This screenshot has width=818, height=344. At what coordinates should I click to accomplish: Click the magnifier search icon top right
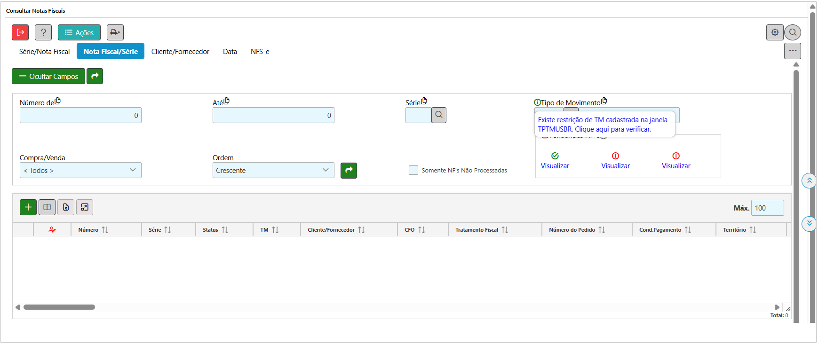(793, 32)
